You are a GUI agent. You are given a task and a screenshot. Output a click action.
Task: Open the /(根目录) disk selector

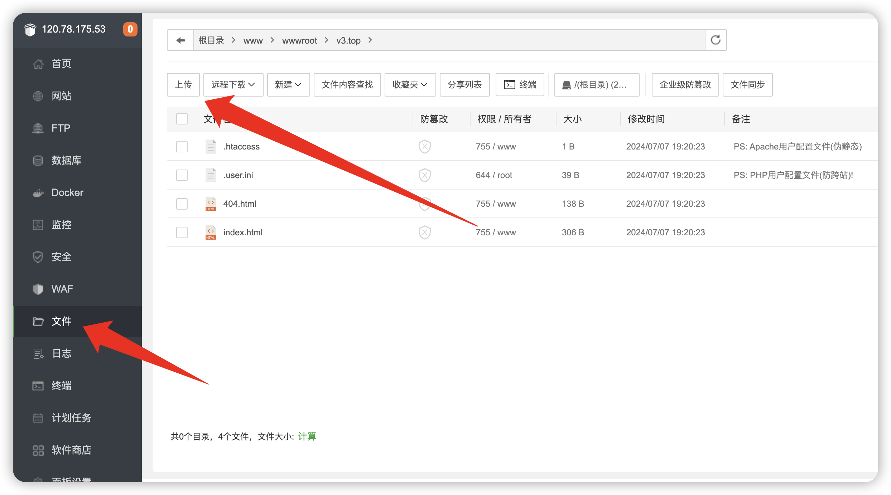[597, 85]
